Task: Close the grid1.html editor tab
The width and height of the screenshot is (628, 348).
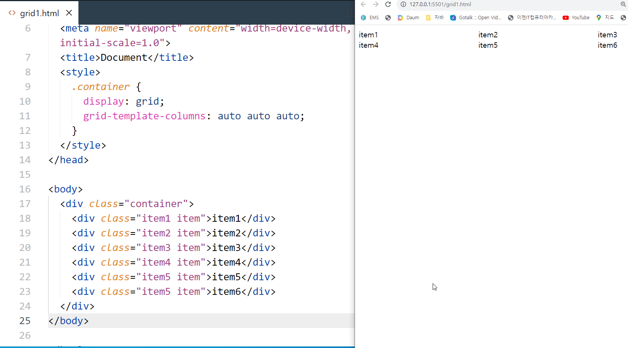Action: click(x=69, y=13)
